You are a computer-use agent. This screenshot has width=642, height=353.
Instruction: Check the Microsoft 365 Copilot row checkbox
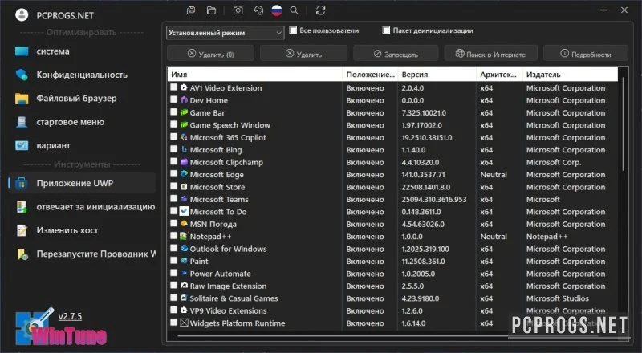click(x=173, y=136)
